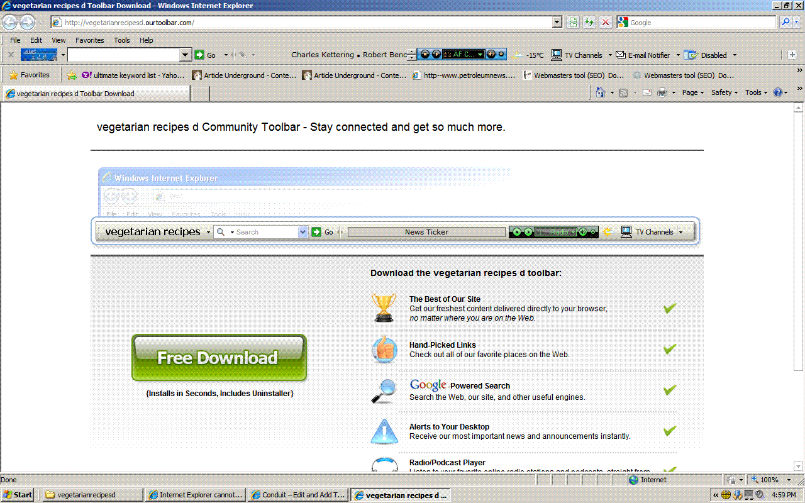The image size is (805, 503).
Task: Open the Safety menu dropdown
Action: (x=724, y=92)
